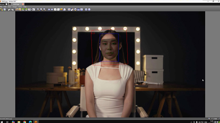Open the View menu
The width and height of the screenshot is (220, 123).
9,7
